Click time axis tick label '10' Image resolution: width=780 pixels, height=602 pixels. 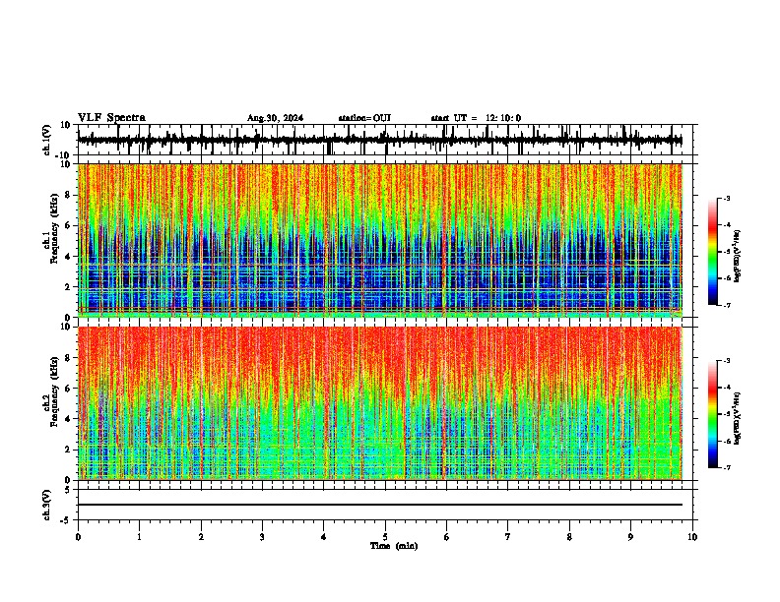[x=692, y=537]
